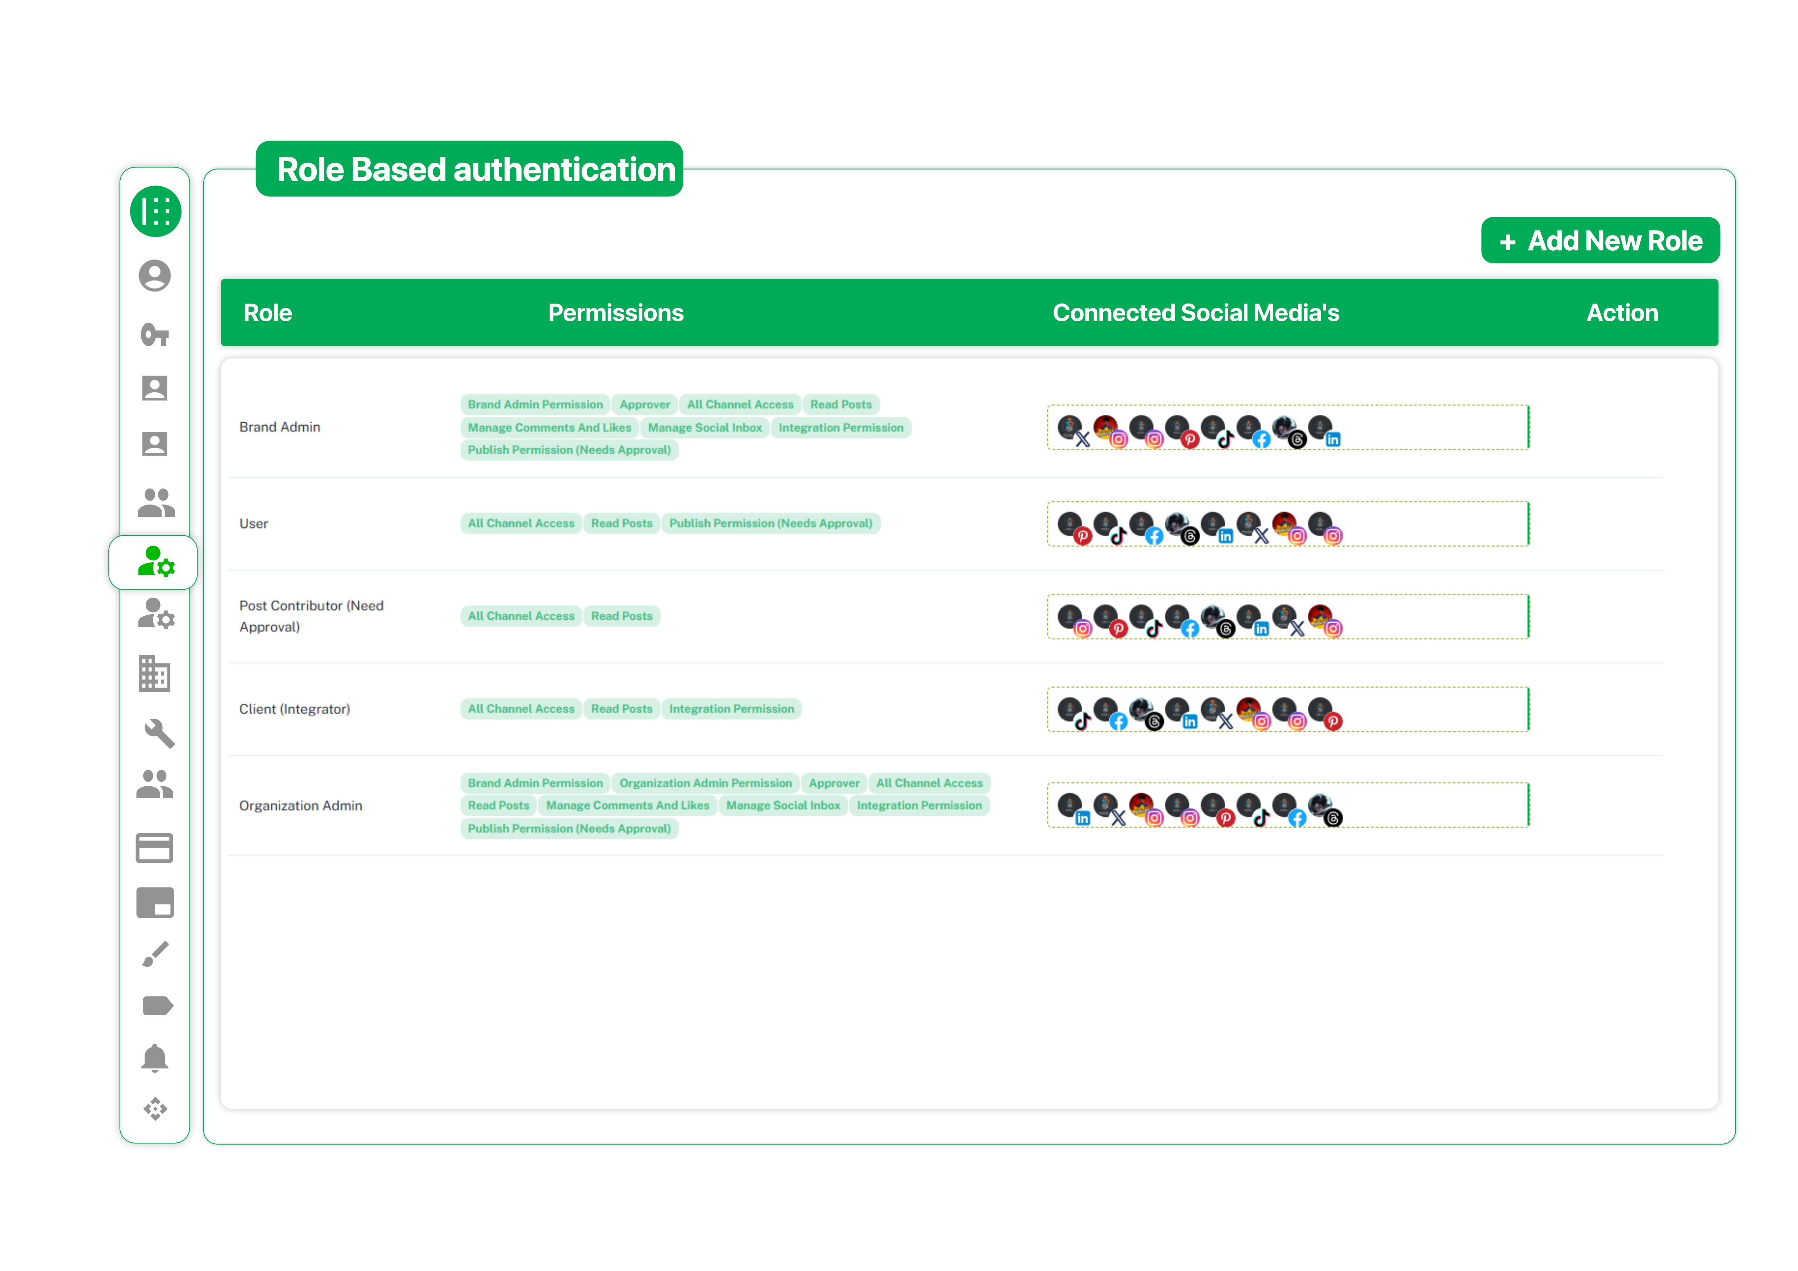Click the LinkedIn icon in Client (Integrator) row
Image resolution: width=1798 pixels, height=1271 pixels.
pos(1189,721)
